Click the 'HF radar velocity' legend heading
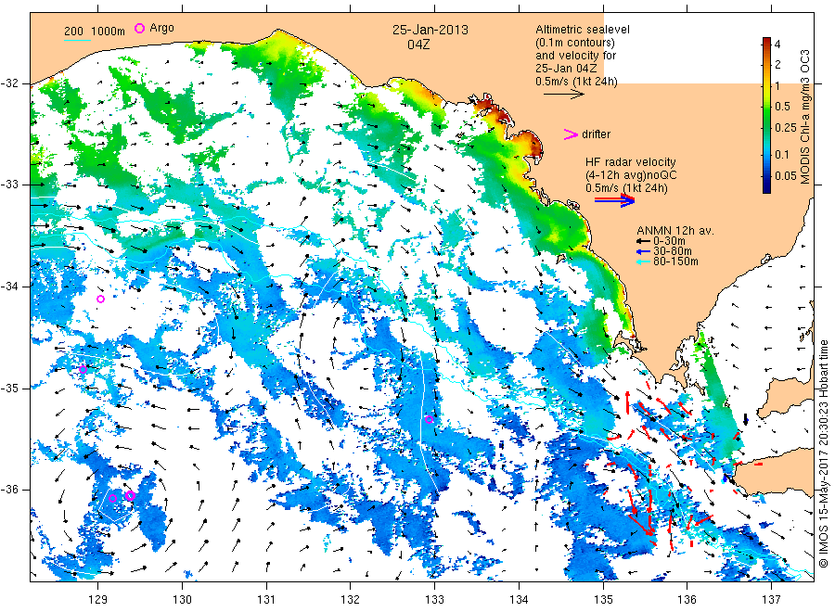Screen dimensions: 835x612 click(631, 162)
